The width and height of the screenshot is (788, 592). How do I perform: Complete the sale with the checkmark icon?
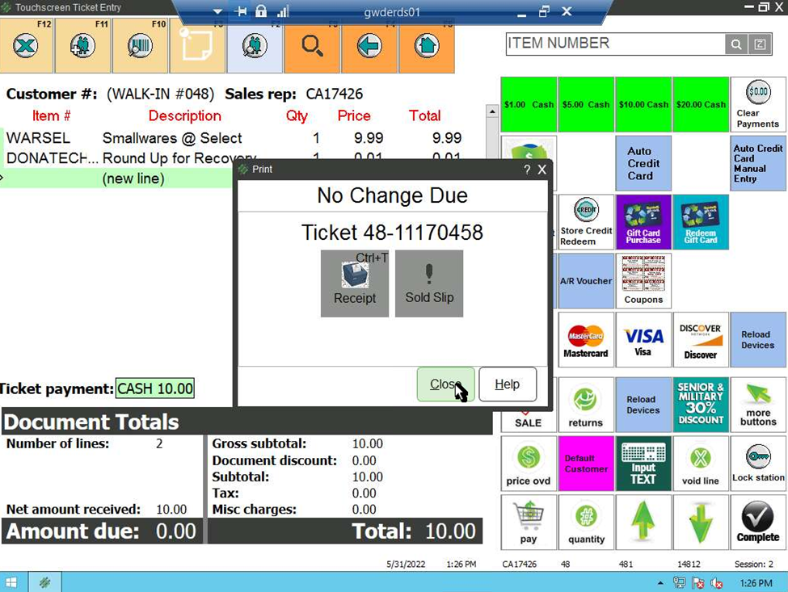[757, 522]
